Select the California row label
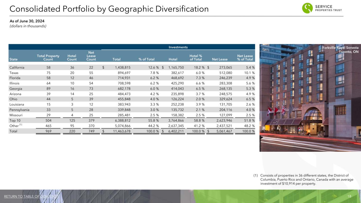Screen dimensions: 361x203 pyautogui.click(x=17, y=67)
